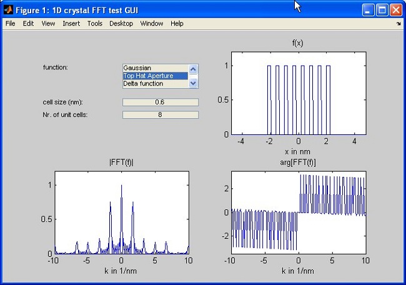
Task: Open the Window menu
Action: 151,24
